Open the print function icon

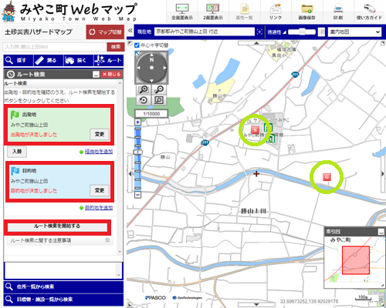(338, 8)
